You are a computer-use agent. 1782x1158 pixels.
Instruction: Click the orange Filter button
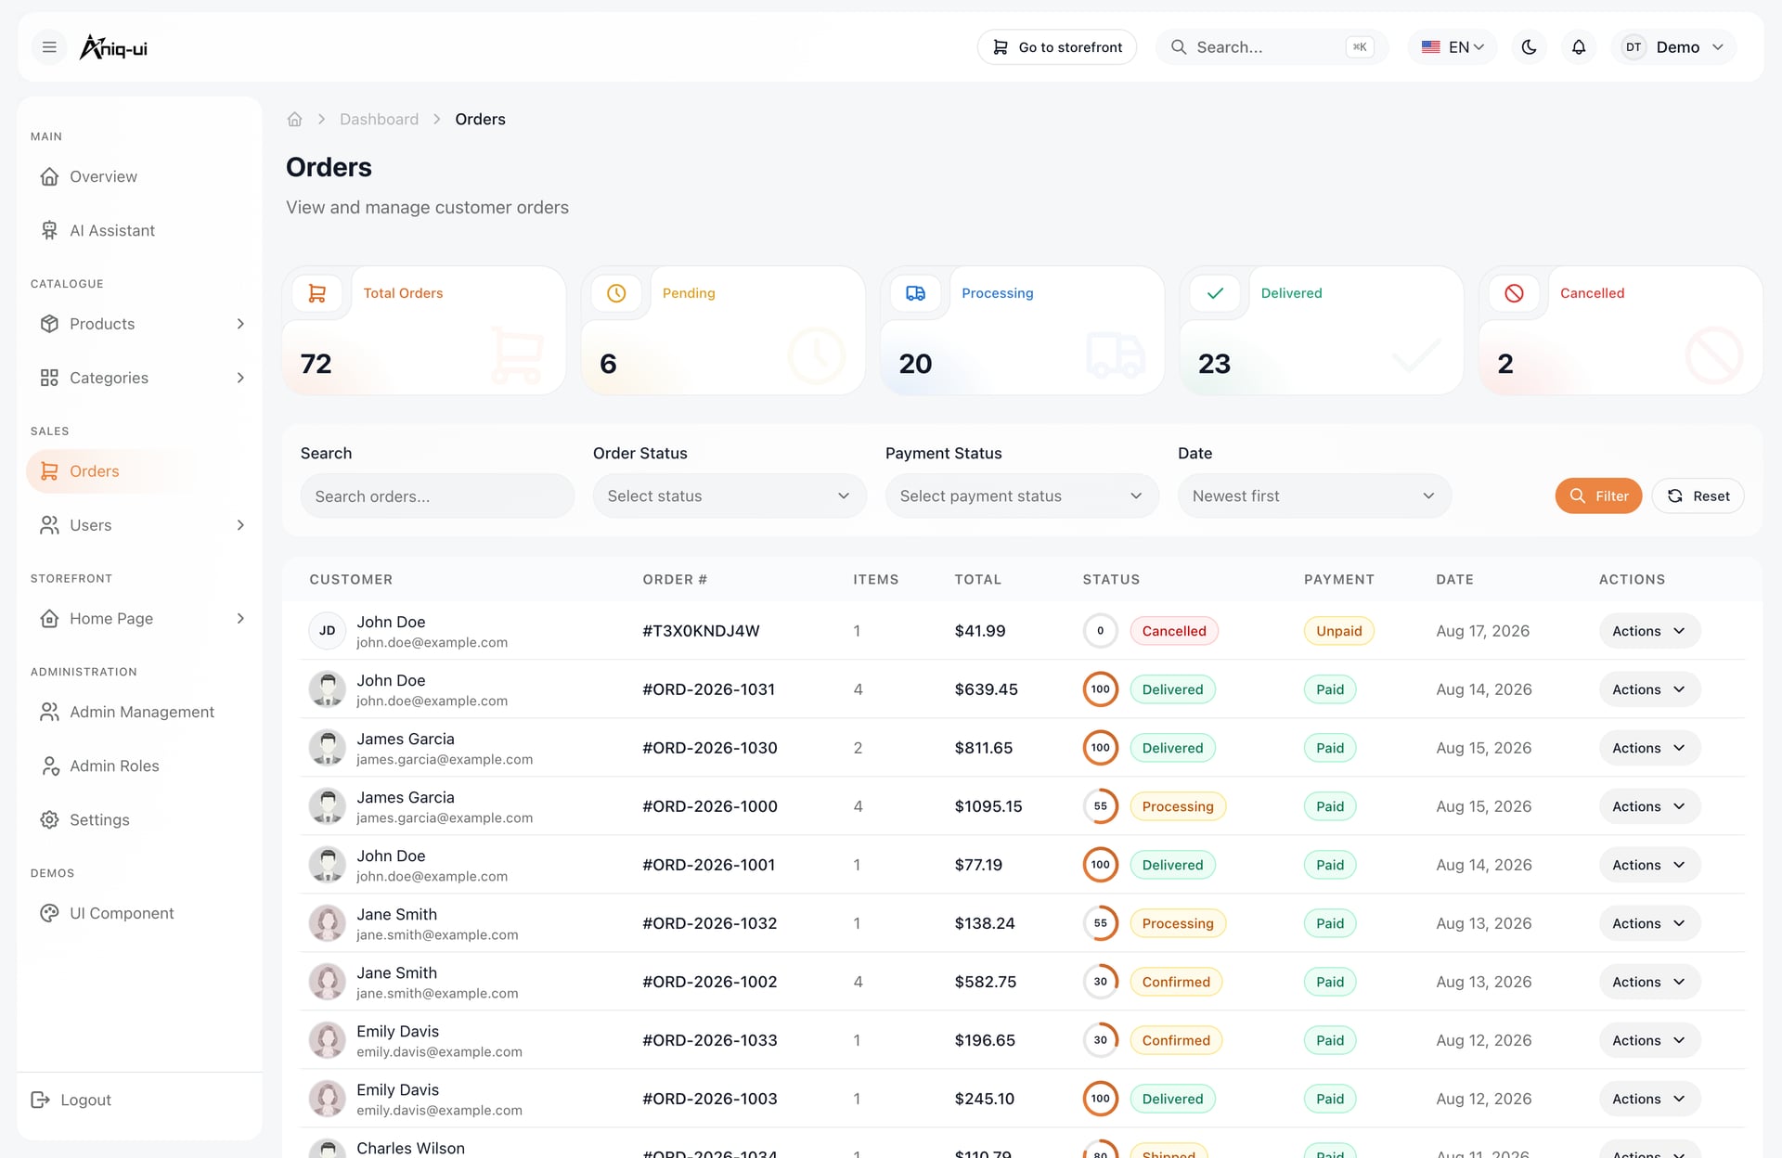(1598, 496)
